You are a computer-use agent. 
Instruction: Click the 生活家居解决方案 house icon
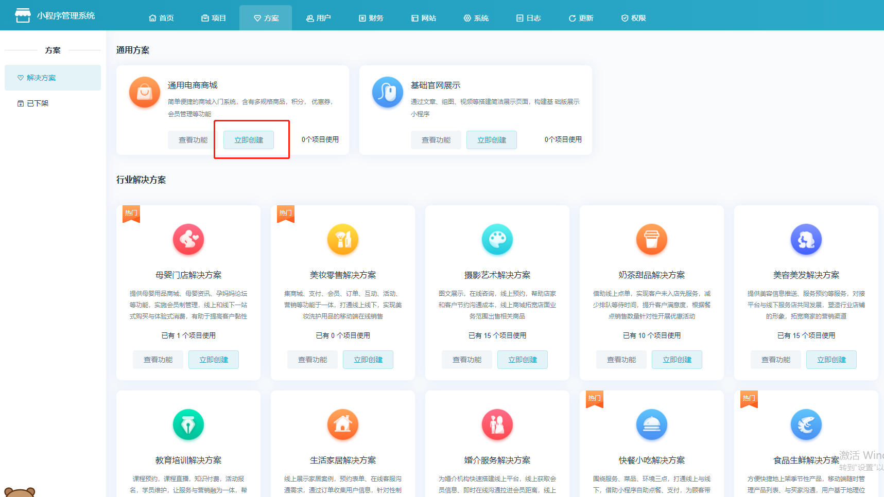click(x=343, y=424)
